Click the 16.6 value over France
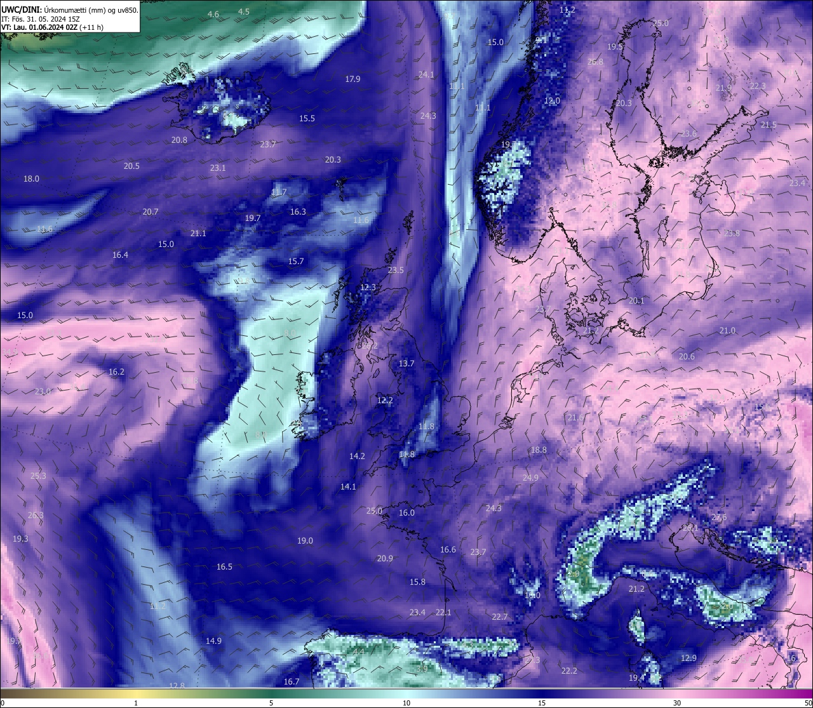The width and height of the screenshot is (813, 708). [448, 549]
